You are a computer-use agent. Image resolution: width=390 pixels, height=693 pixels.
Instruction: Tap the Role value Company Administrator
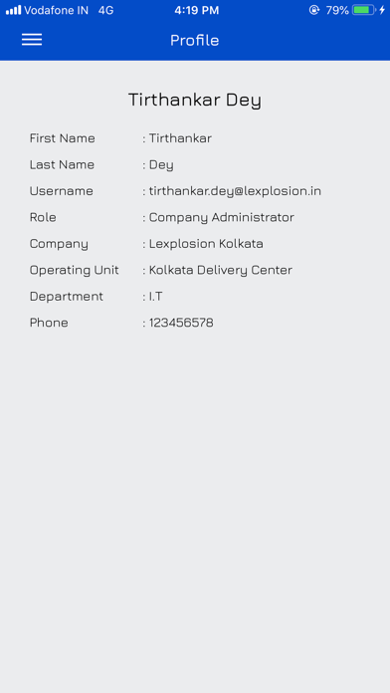click(x=221, y=218)
